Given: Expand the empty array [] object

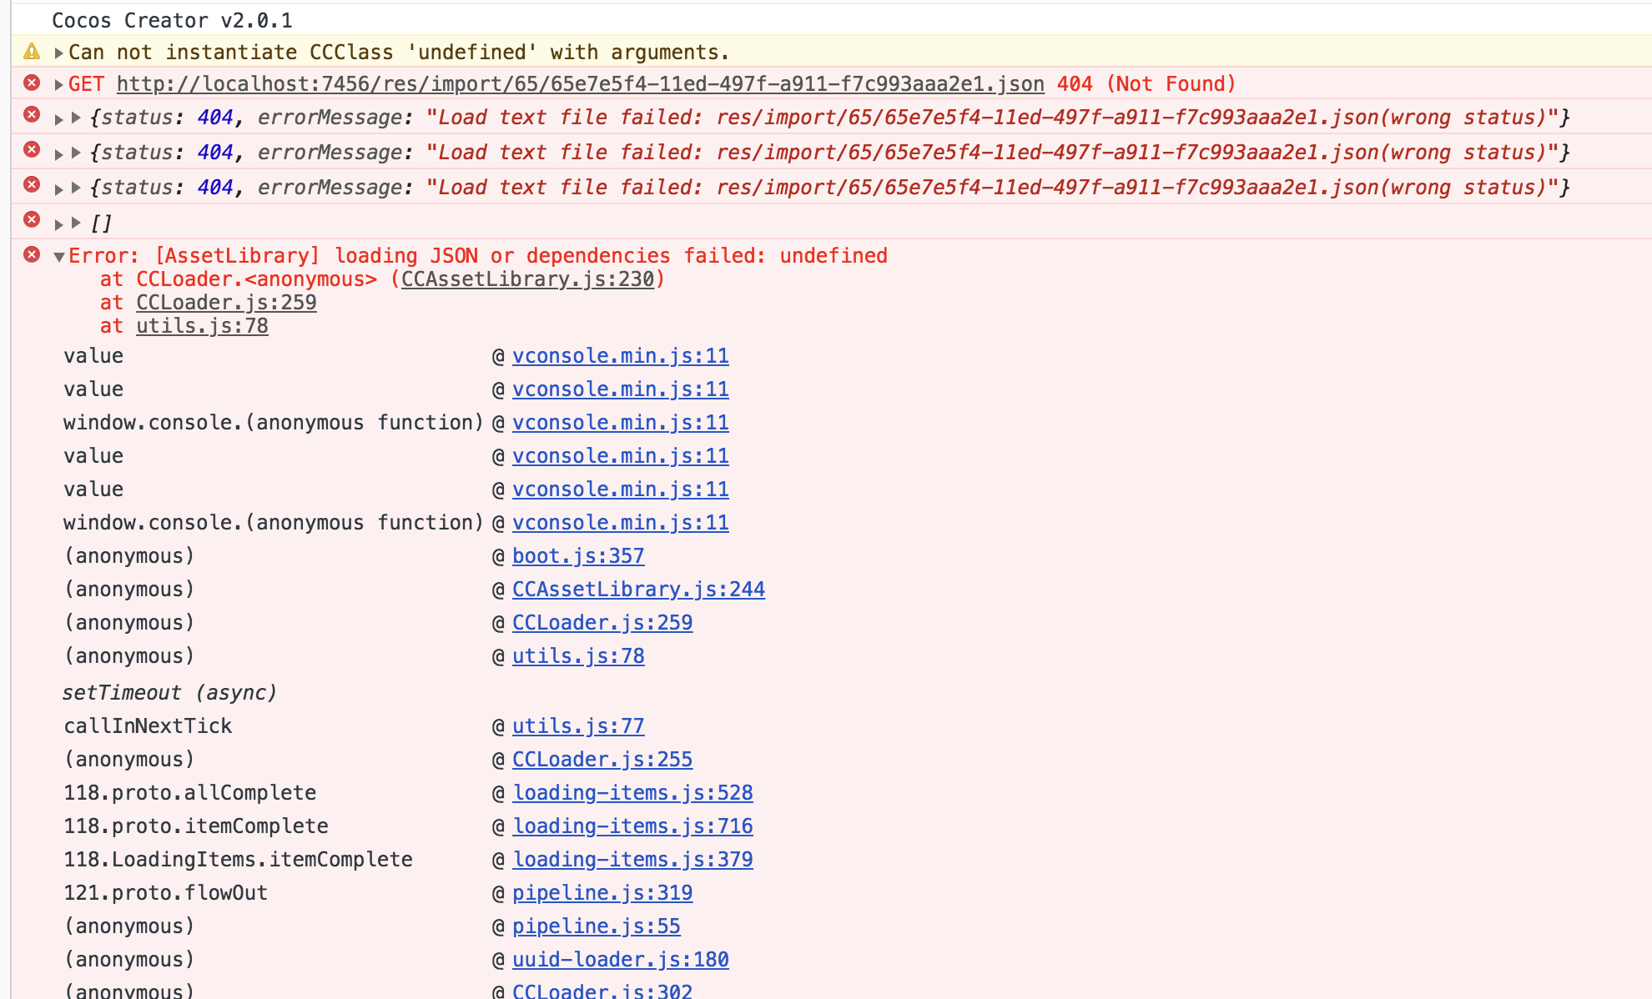Looking at the screenshot, I should [x=76, y=223].
